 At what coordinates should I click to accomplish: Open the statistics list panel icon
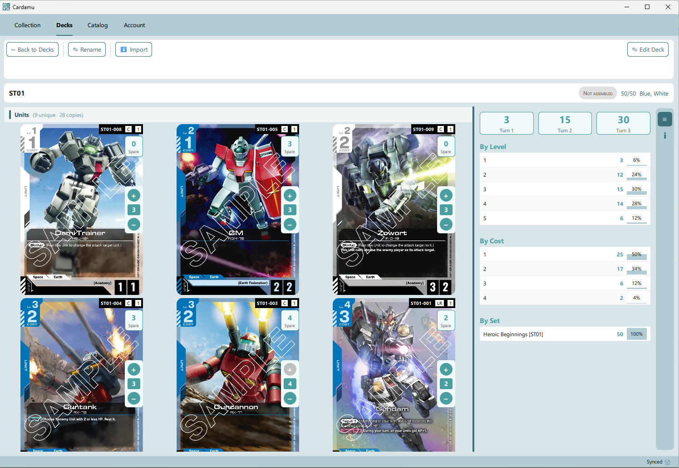coord(664,120)
